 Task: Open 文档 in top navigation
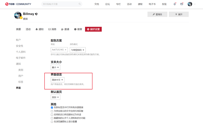[96, 4]
